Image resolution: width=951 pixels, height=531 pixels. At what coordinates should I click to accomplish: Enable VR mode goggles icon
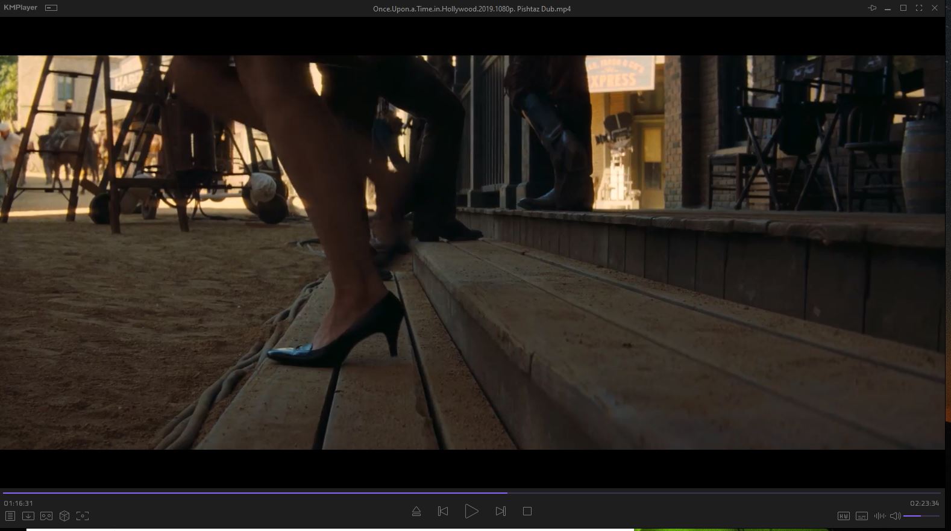click(x=46, y=516)
